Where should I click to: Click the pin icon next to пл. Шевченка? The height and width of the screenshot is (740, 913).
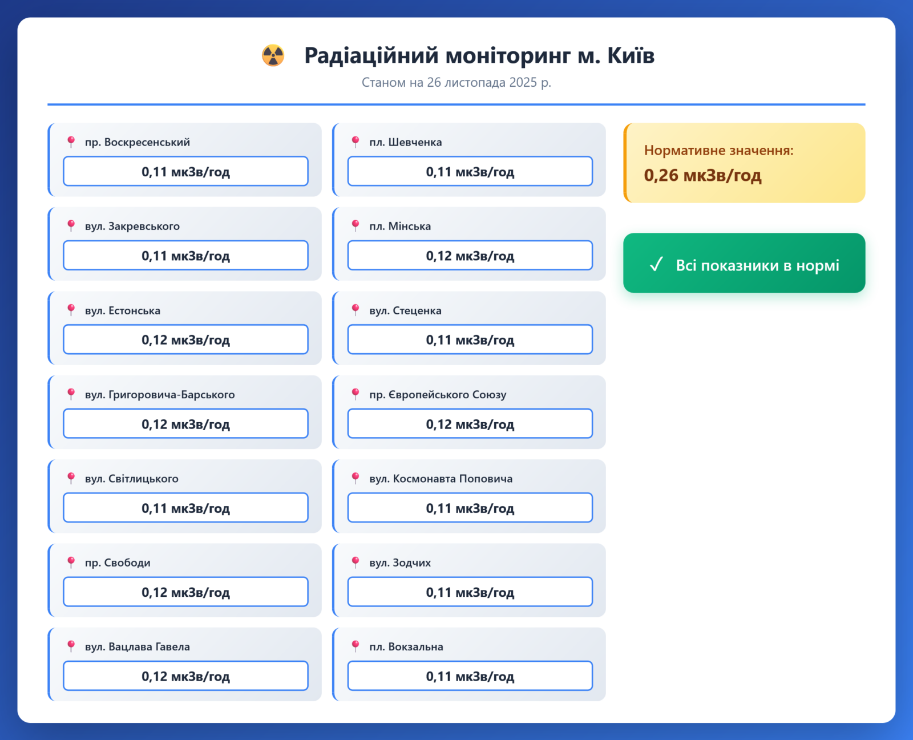coord(355,141)
